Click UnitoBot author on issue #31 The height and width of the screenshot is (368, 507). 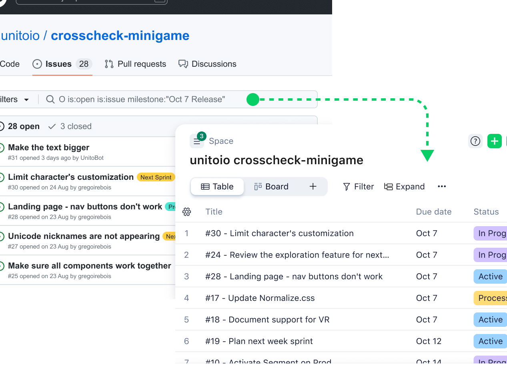(92, 158)
